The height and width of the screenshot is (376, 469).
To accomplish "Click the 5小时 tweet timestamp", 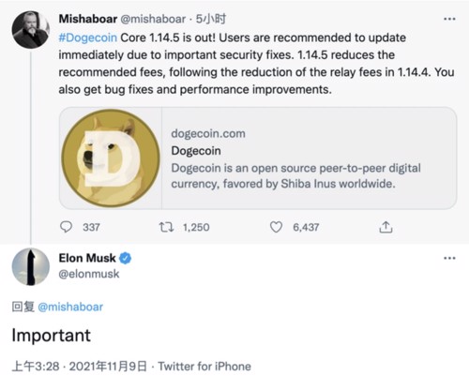I will click(210, 19).
